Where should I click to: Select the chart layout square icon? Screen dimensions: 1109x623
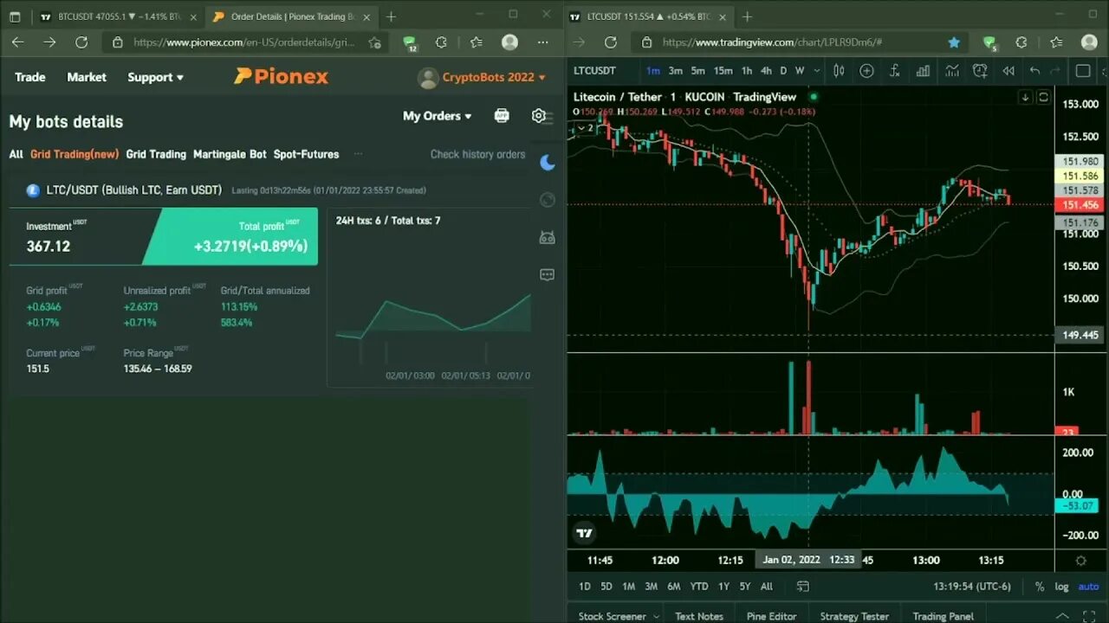pyautogui.click(x=1083, y=71)
